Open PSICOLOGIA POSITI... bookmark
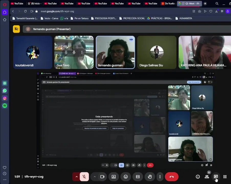This screenshot has width=231, height=184. click(104, 18)
